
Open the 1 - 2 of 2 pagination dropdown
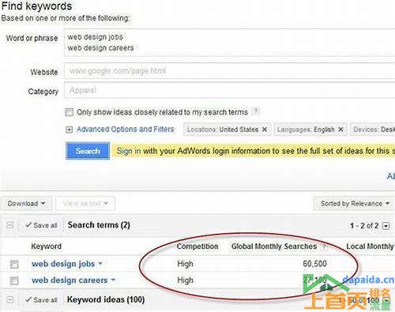[386, 226]
